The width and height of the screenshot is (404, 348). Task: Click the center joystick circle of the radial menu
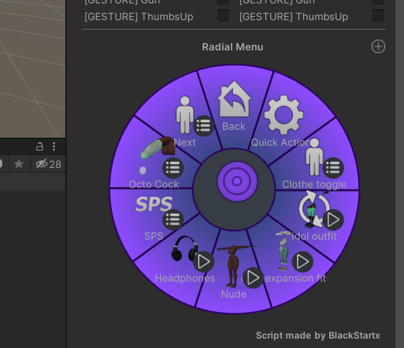[237, 181]
